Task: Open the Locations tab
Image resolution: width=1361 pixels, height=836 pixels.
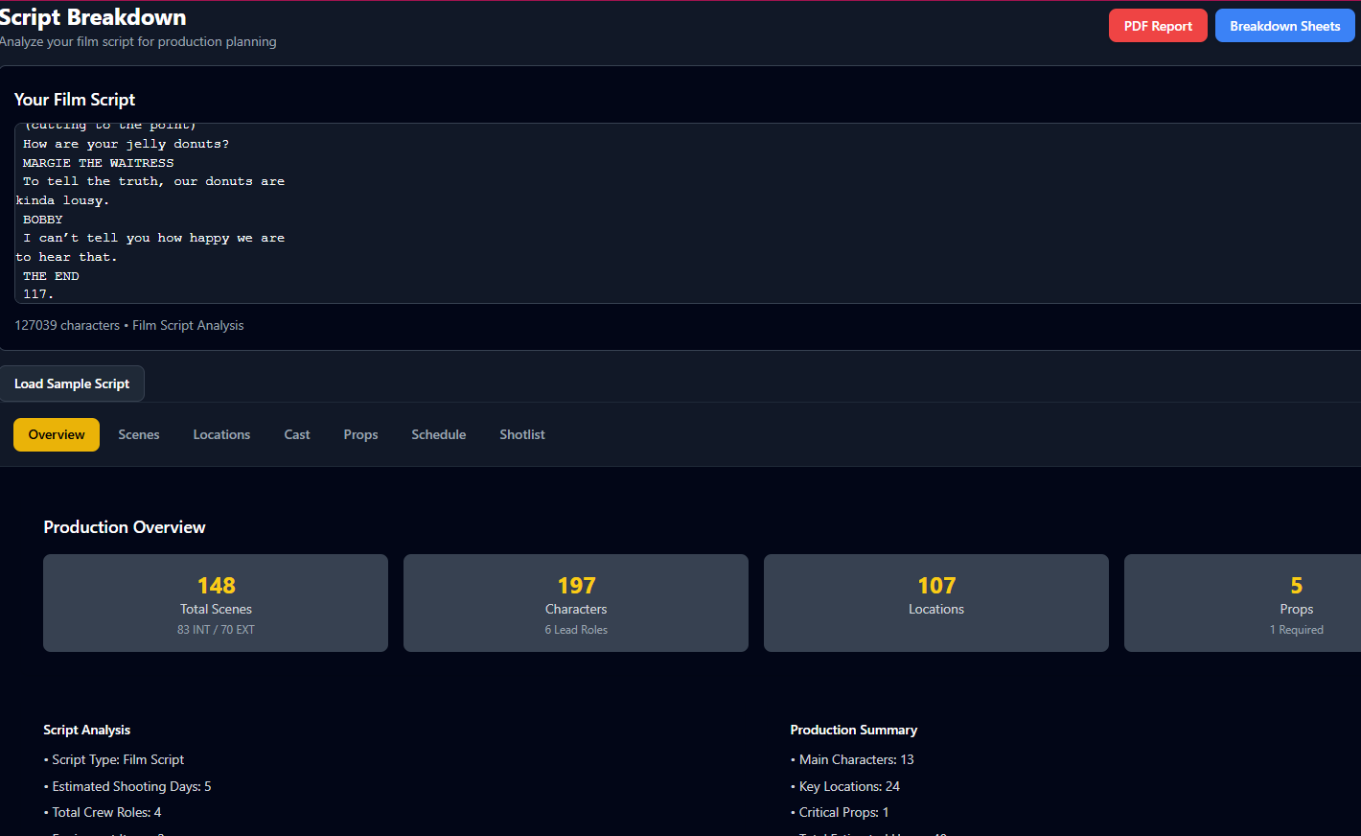Action: 221,434
